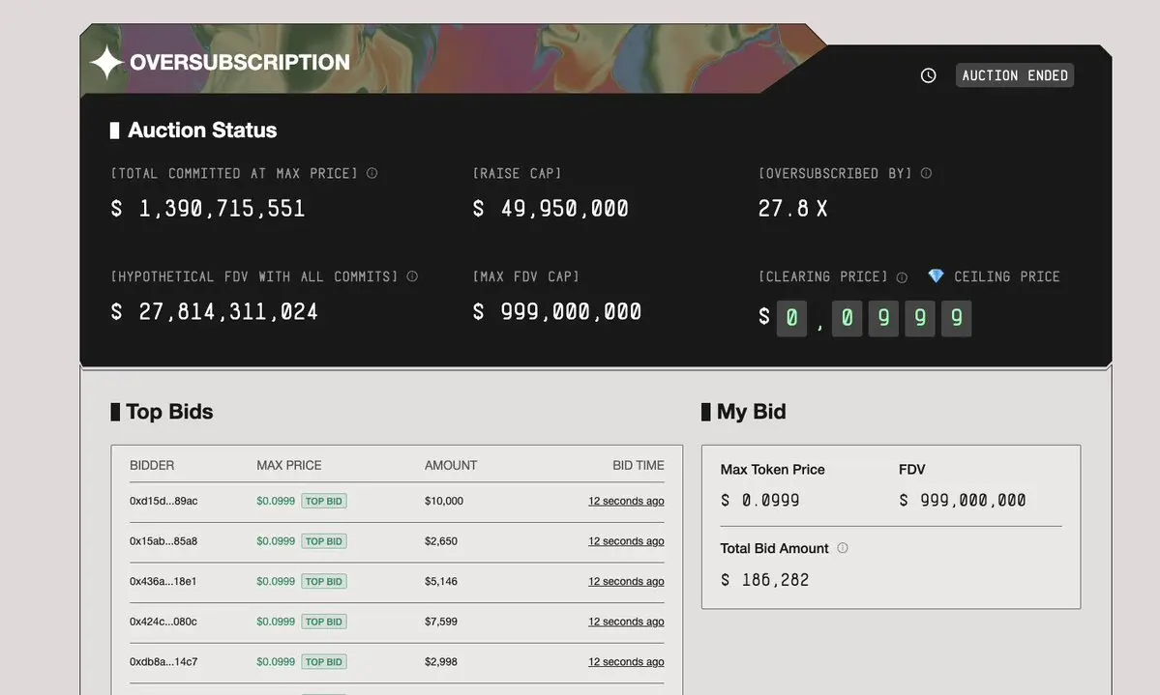Click bid time link for bidder 0x436a...18e1
The height and width of the screenshot is (695, 1160).
[626, 582]
